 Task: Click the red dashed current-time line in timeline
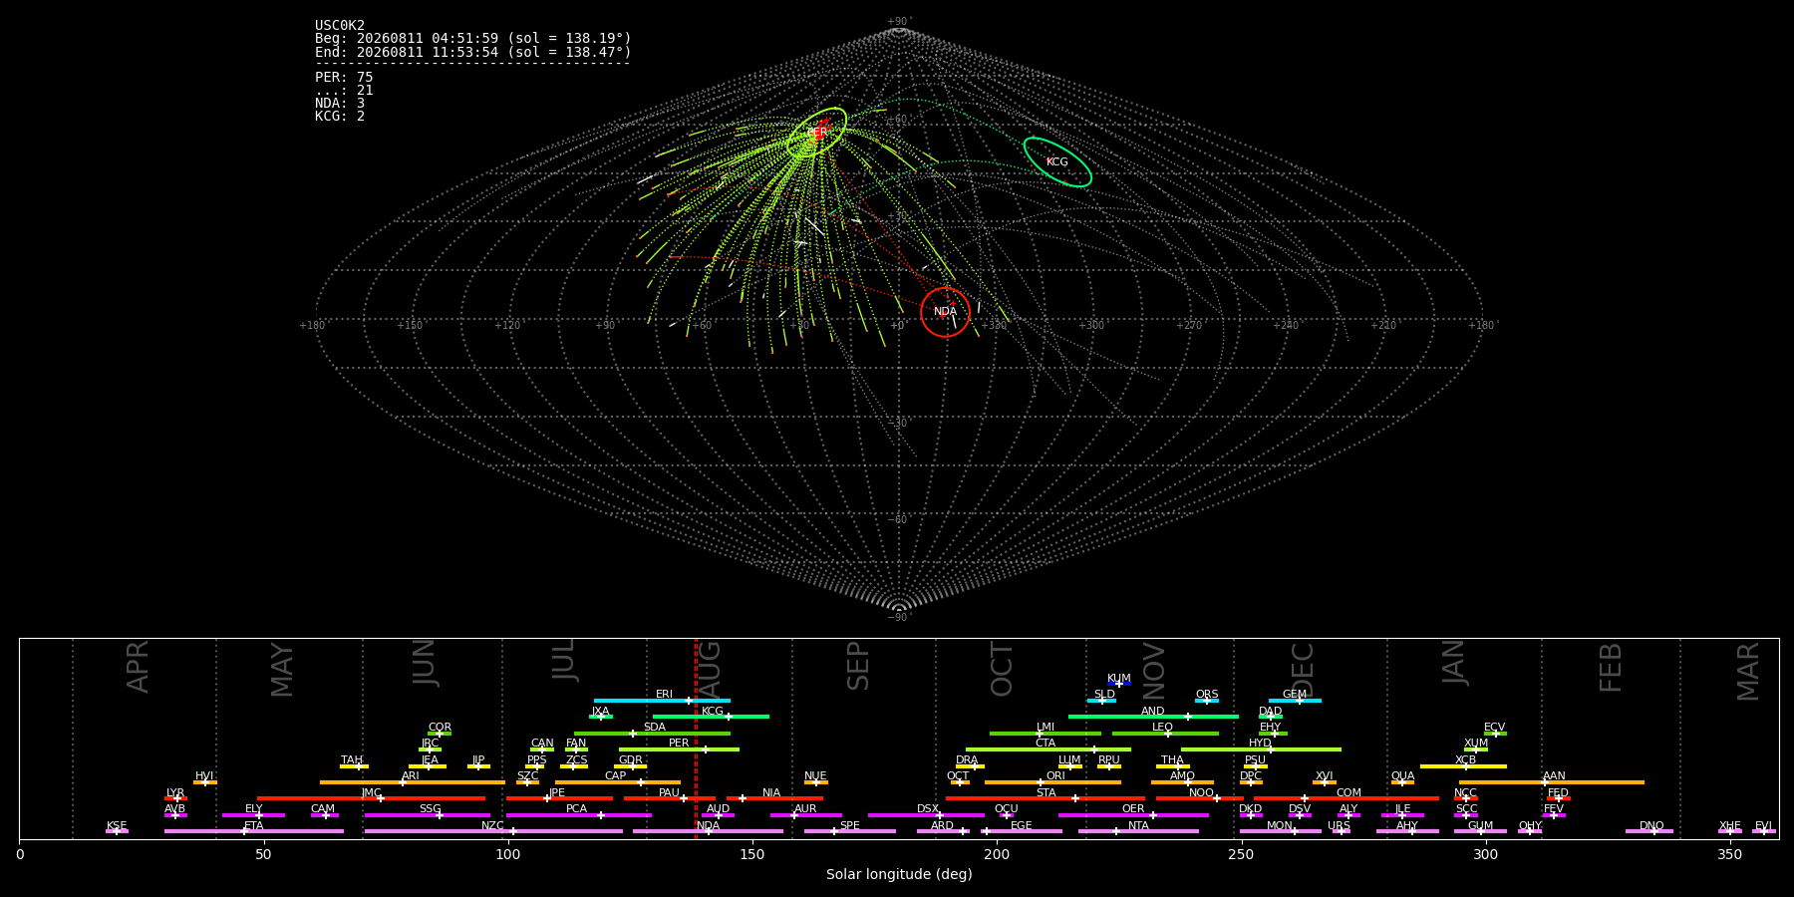click(696, 739)
